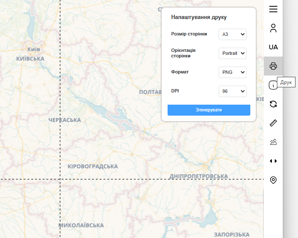Open the elevation profile chart tool
The width and height of the screenshot is (298, 238).
tap(273, 142)
